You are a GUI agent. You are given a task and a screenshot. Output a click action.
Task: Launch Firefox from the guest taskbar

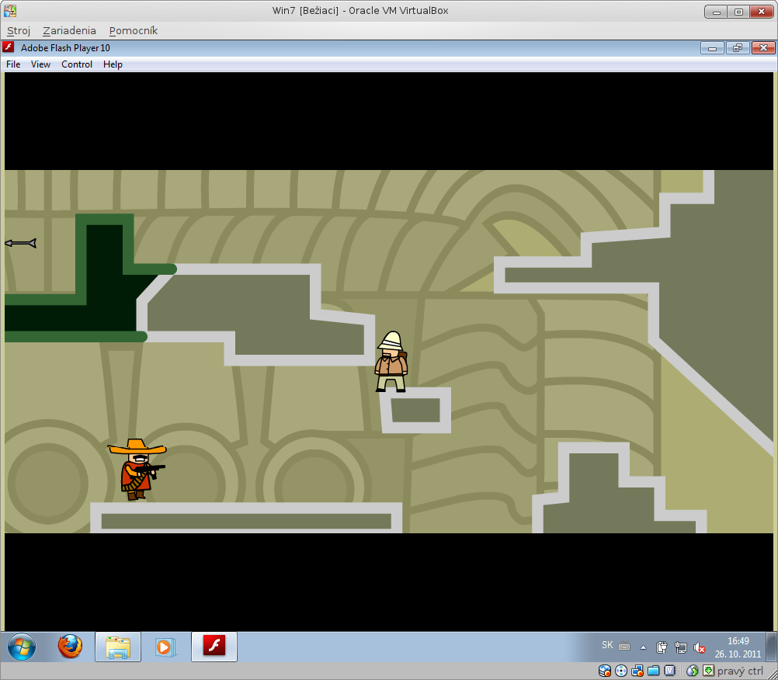[70, 647]
